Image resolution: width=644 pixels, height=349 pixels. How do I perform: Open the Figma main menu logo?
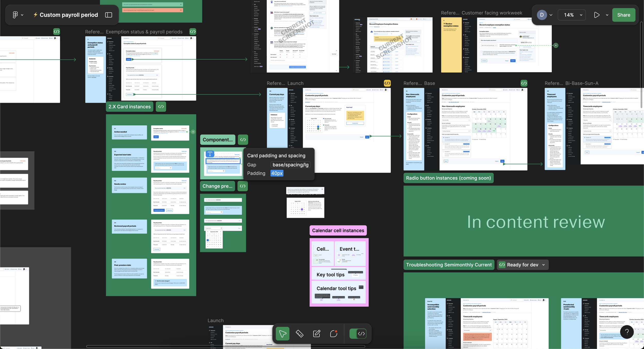(x=15, y=15)
